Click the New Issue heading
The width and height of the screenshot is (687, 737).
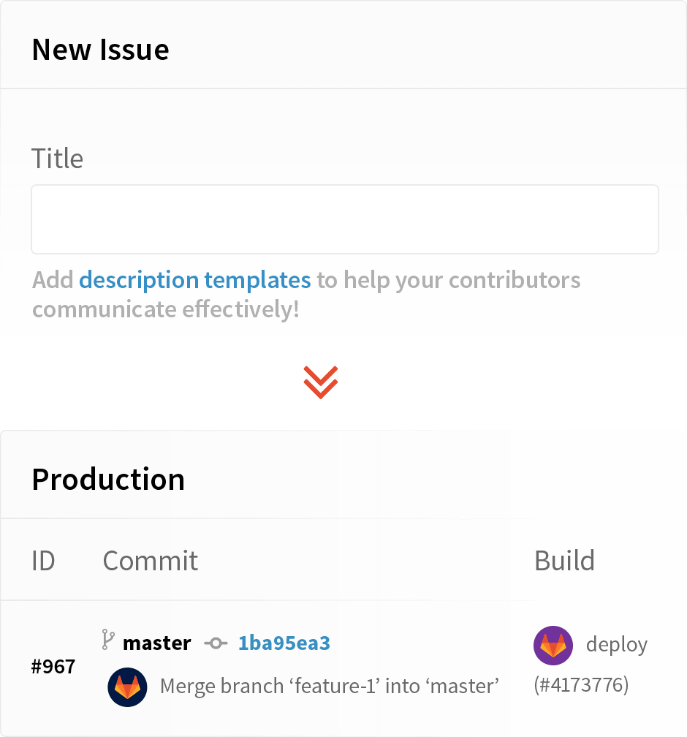[101, 50]
